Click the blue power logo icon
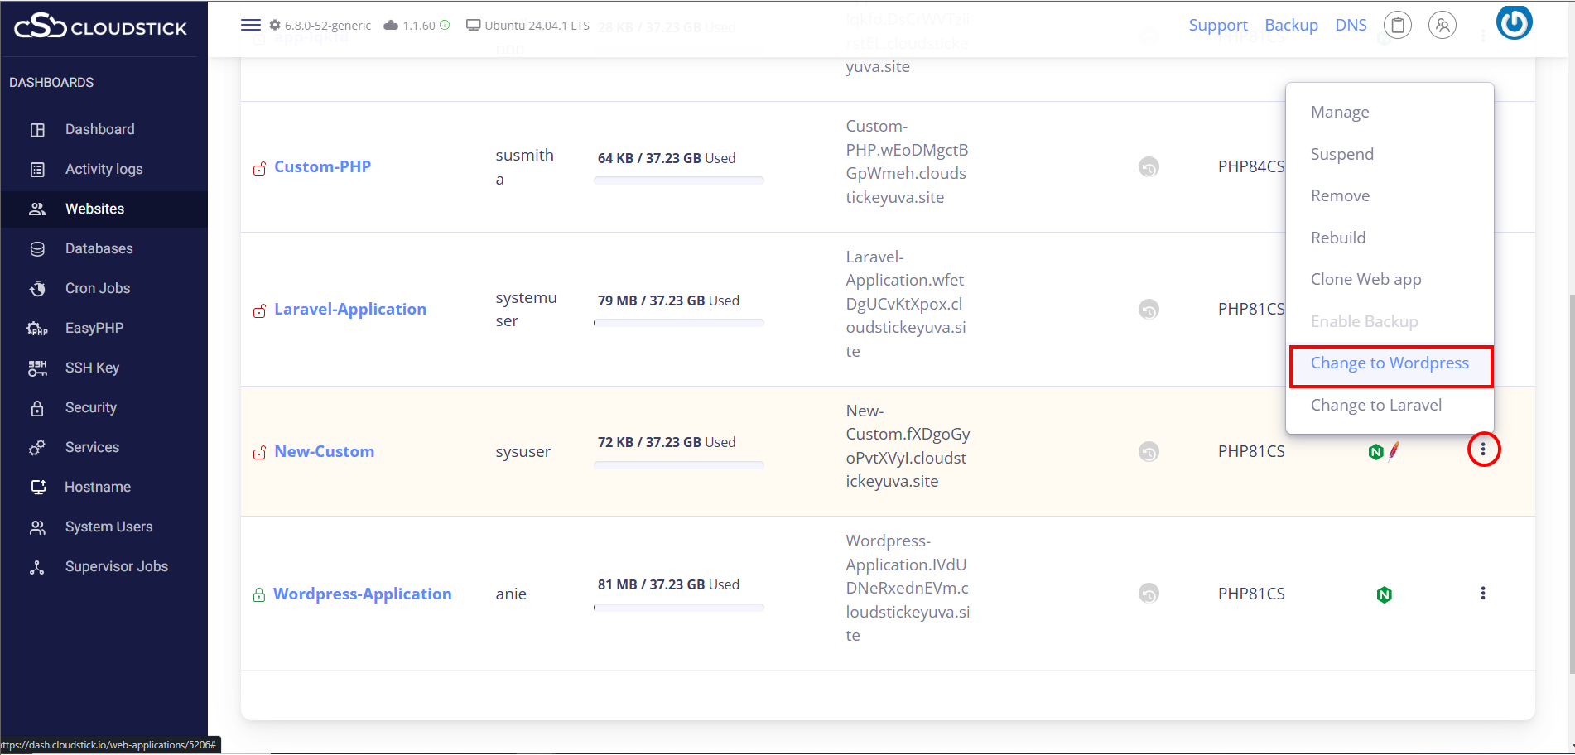 tap(1514, 23)
